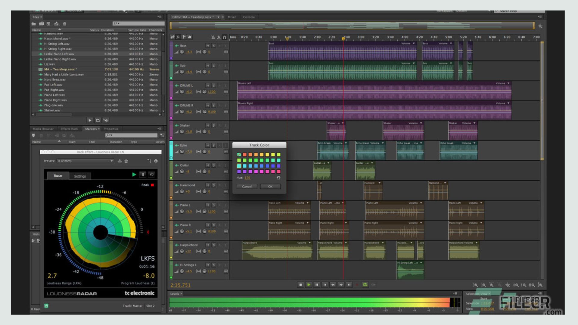Viewport: 578px width, 325px height.
Task: Click reset icon in Loudness Radar header
Action: click(152, 175)
